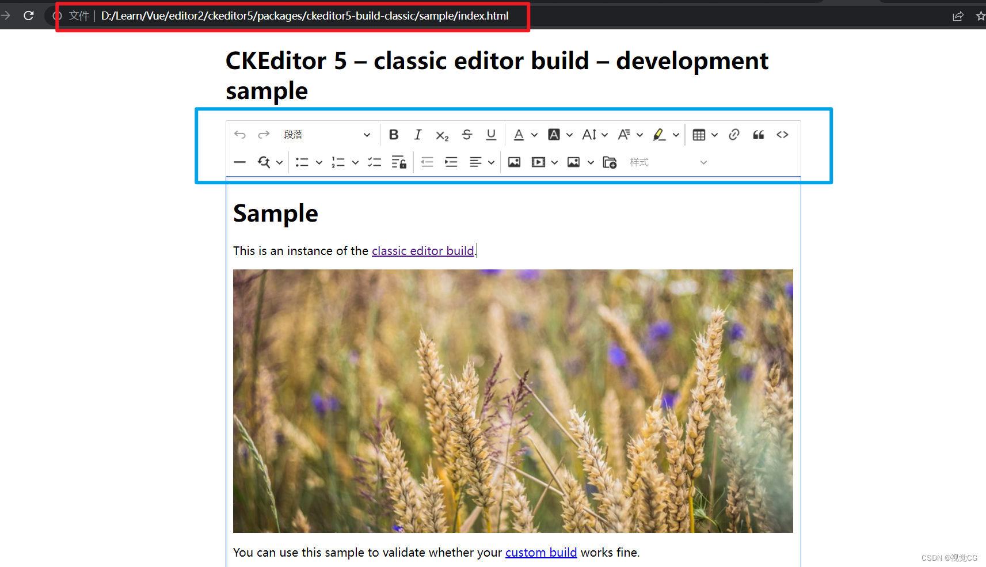Click the decrease indent icon

point(427,162)
